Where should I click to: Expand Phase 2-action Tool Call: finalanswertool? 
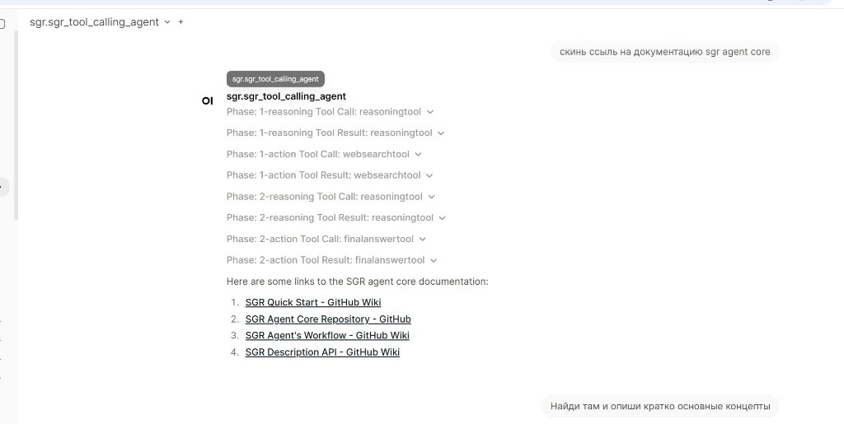326,239
